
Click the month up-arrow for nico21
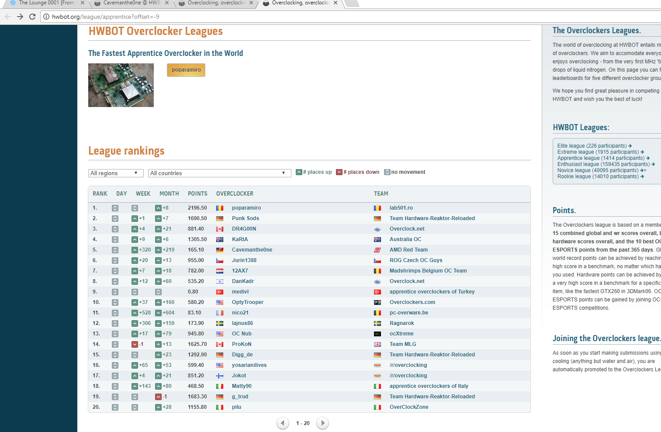coord(159,313)
